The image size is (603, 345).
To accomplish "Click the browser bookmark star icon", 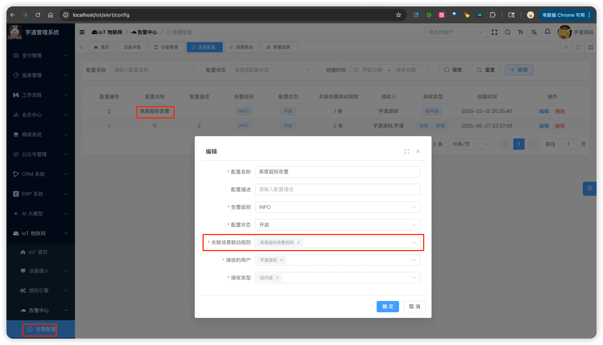I will (398, 15).
